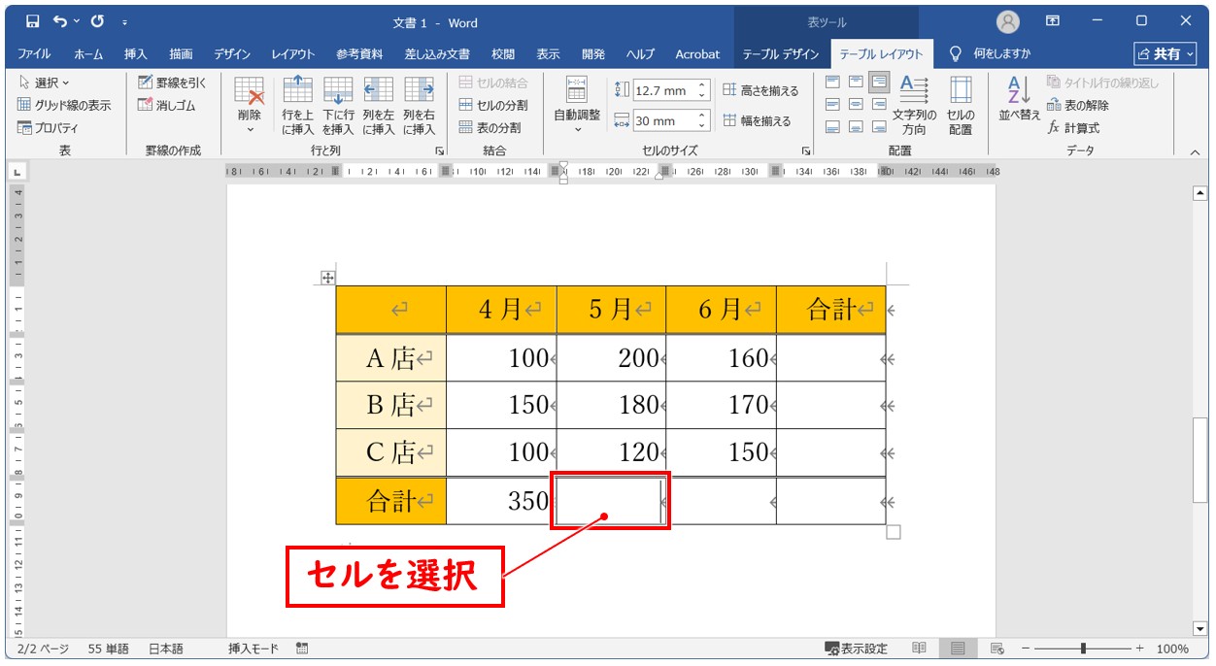Click Text Direction (文字列の方向) icon
The image size is (1216, 666).
coord(914,105)
